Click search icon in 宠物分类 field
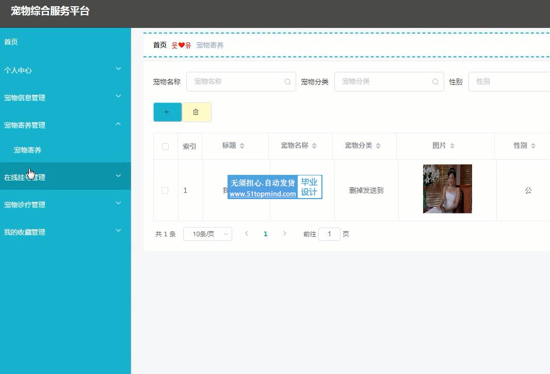The image size is (550, 374). coord(435,82)
